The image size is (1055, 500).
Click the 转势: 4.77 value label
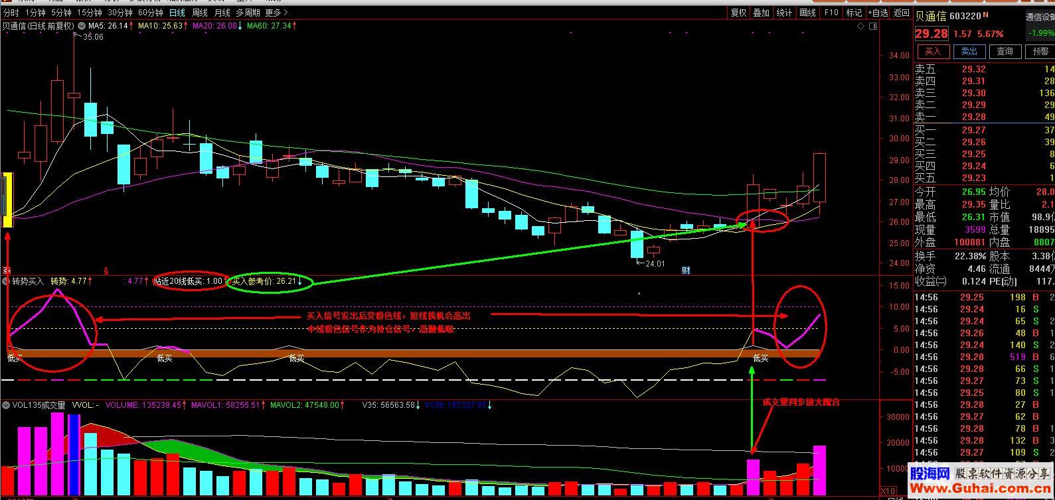pos(70,281)
